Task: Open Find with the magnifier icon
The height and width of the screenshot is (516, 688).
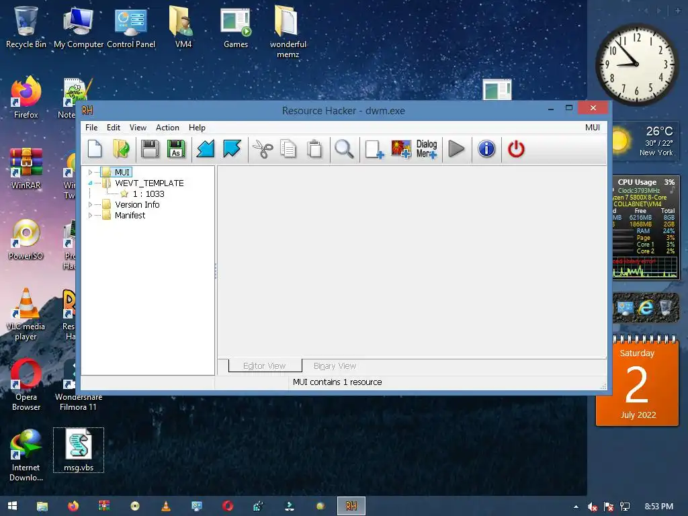Action: 344,148
